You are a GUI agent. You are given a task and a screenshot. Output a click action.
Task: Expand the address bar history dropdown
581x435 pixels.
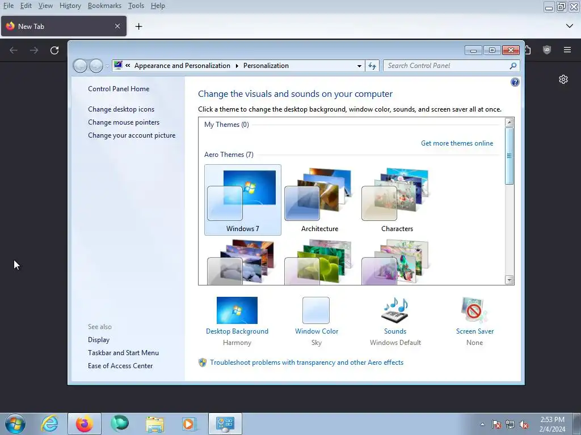(x=359, y=66)
